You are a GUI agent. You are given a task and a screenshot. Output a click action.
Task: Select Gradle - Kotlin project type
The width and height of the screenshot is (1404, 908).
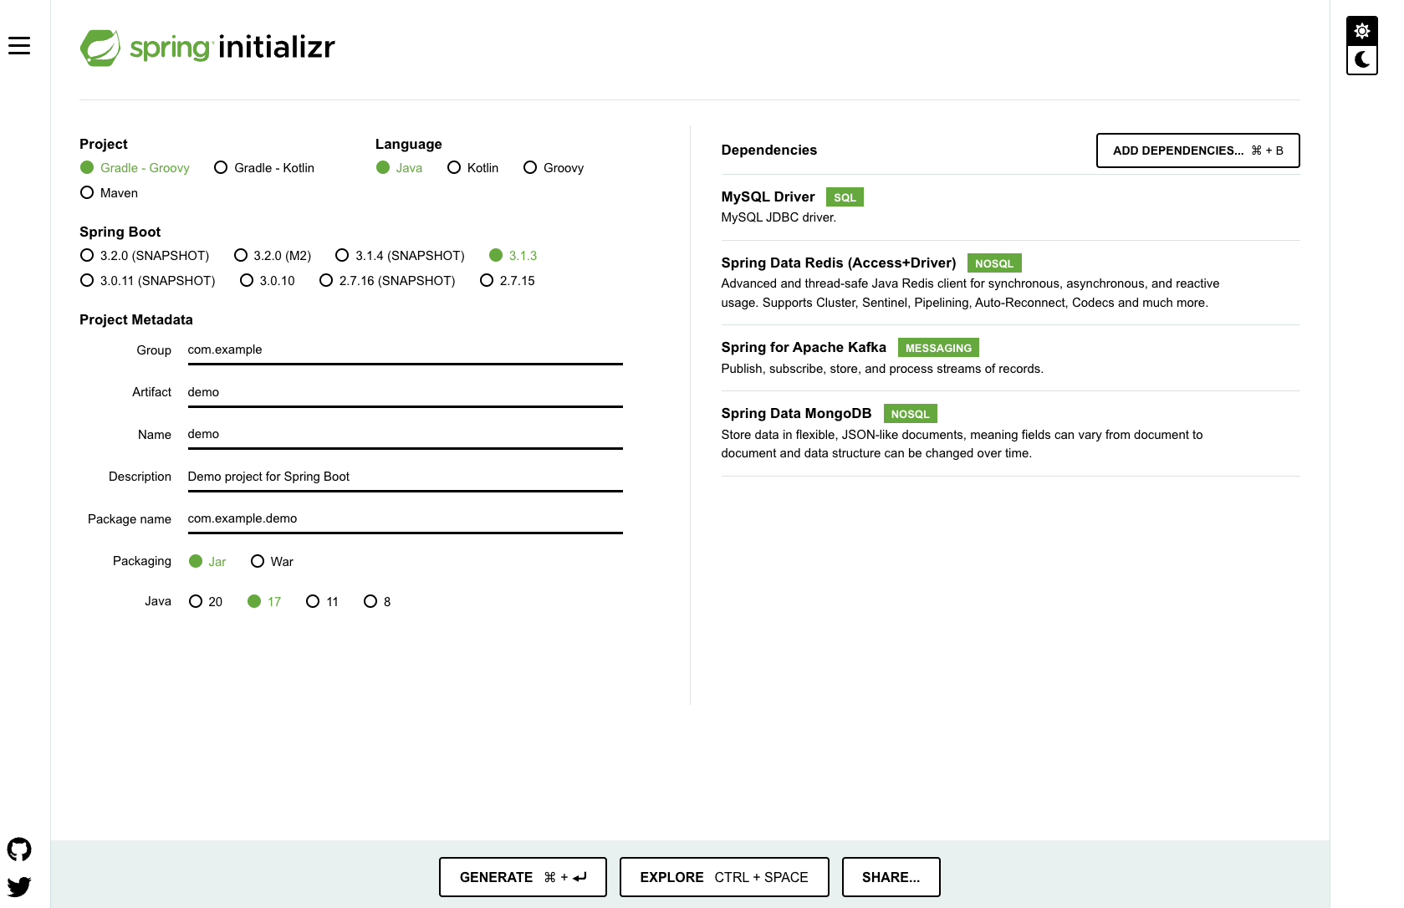[264, 168]
